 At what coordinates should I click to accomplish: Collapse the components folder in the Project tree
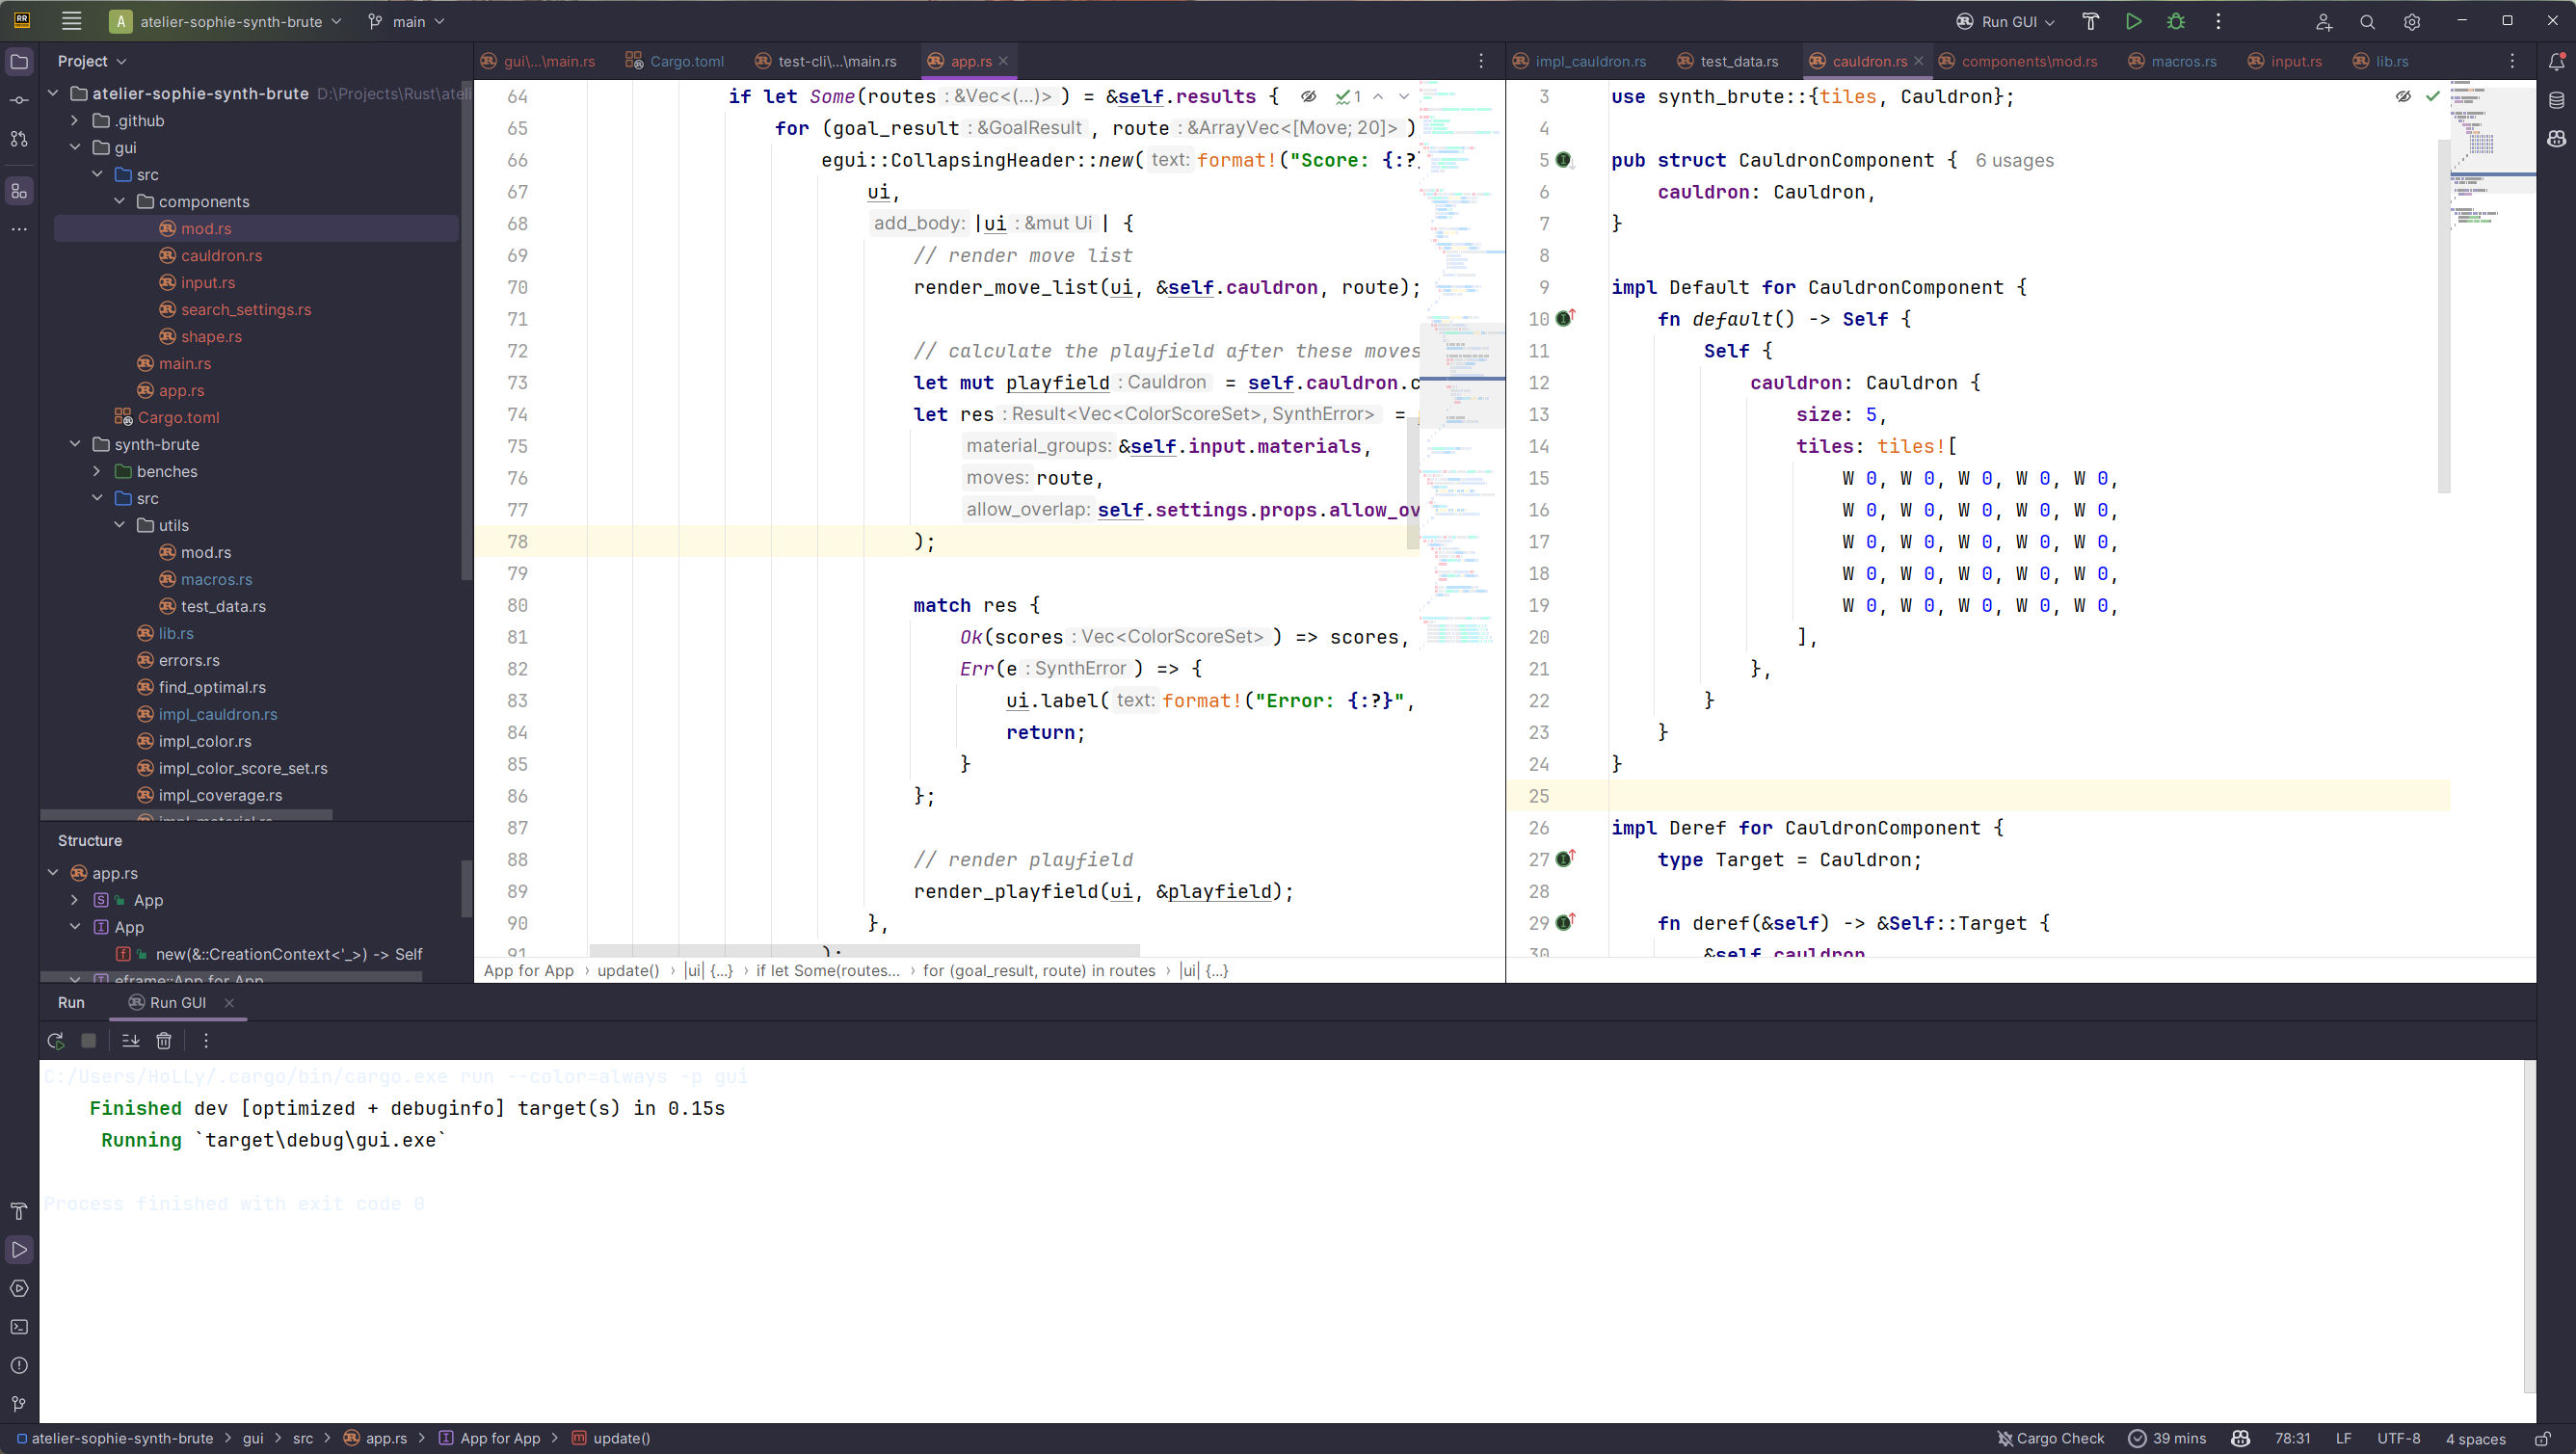(x=119, y=201)
